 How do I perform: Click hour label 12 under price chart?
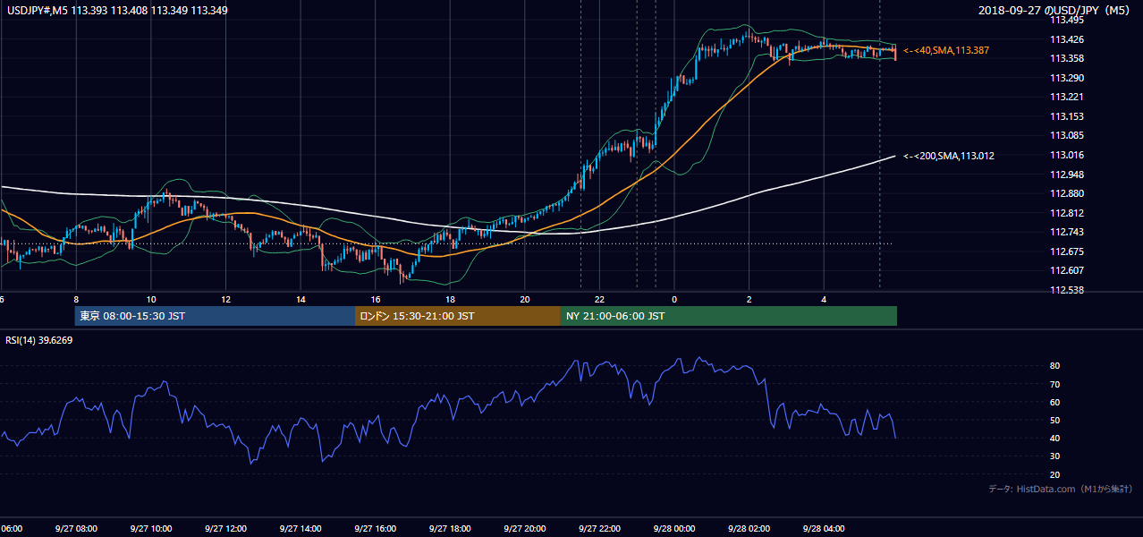[x=226, y=300]
